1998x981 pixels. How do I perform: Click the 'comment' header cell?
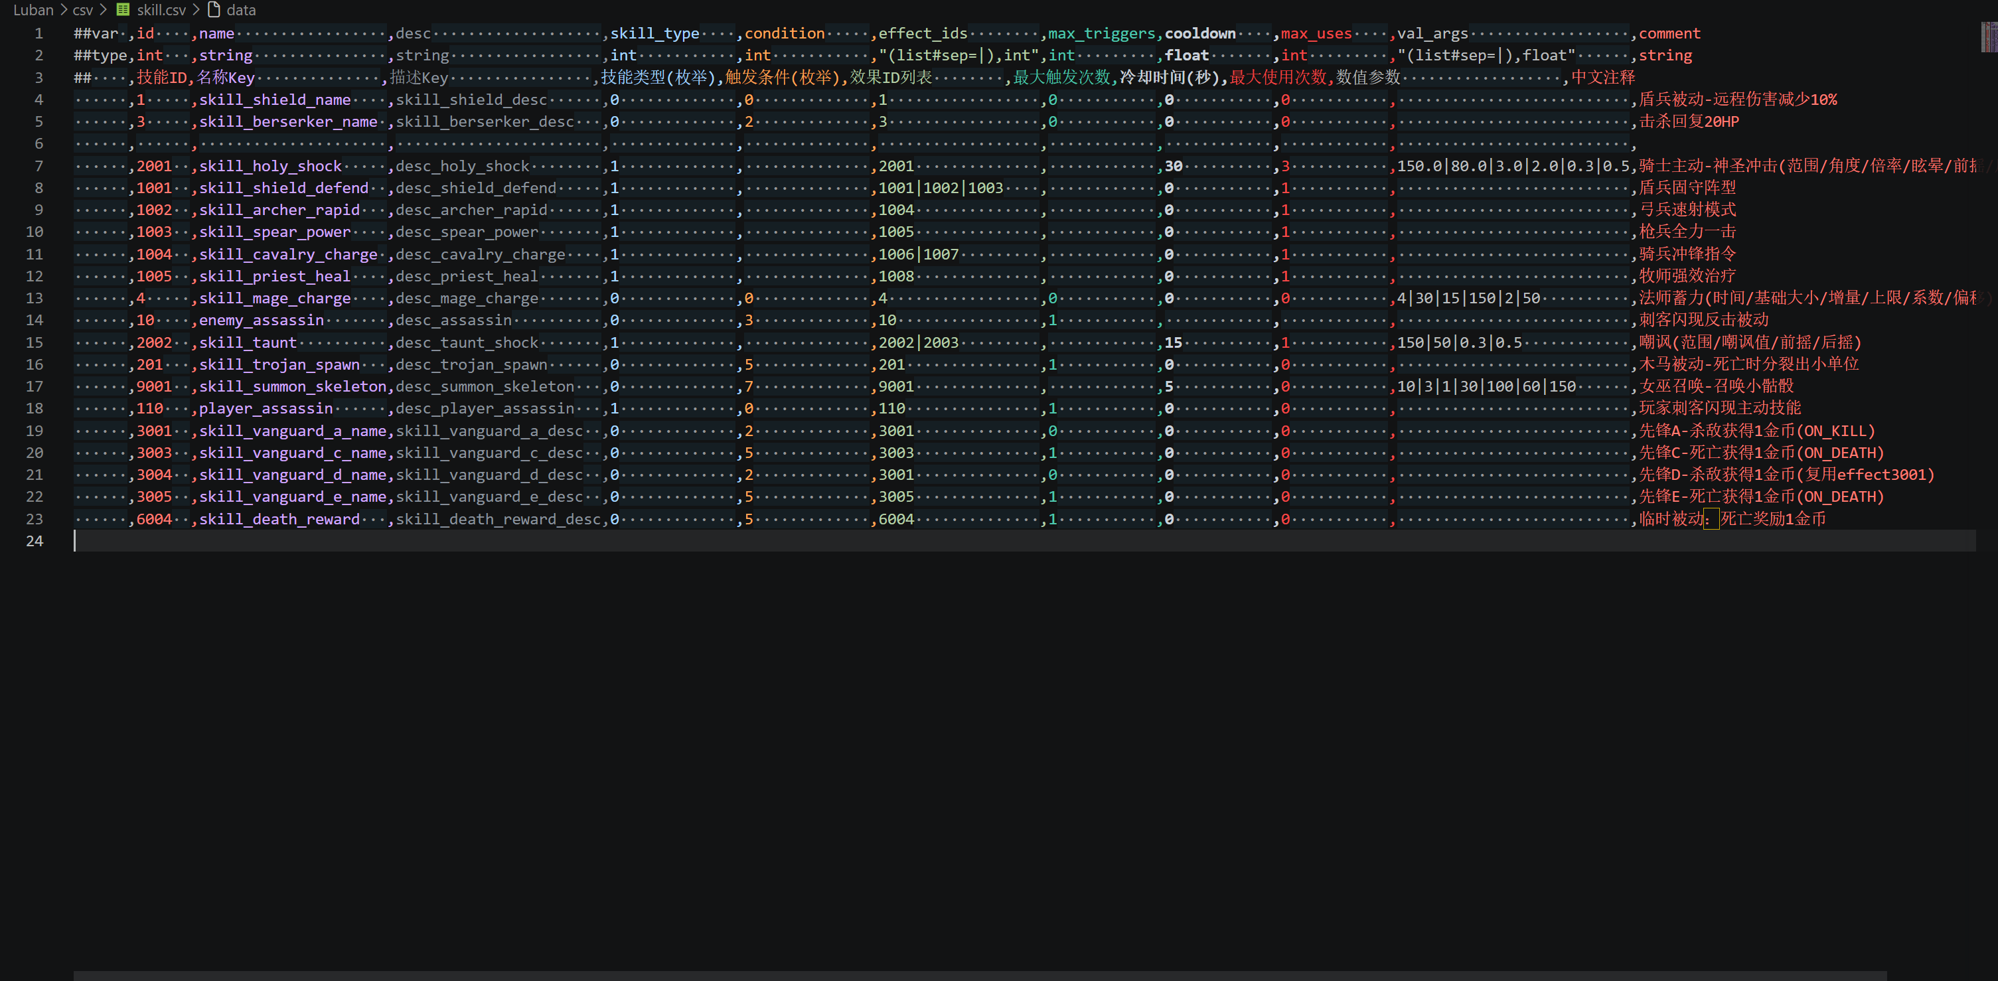tap(1669, 33)
